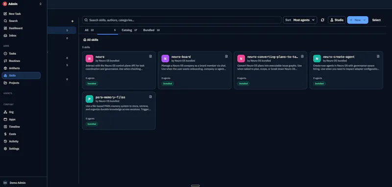Screen dimensions: 392x187
Task: Click document icon on neuro-create-agent card
Action: point(378,56)
